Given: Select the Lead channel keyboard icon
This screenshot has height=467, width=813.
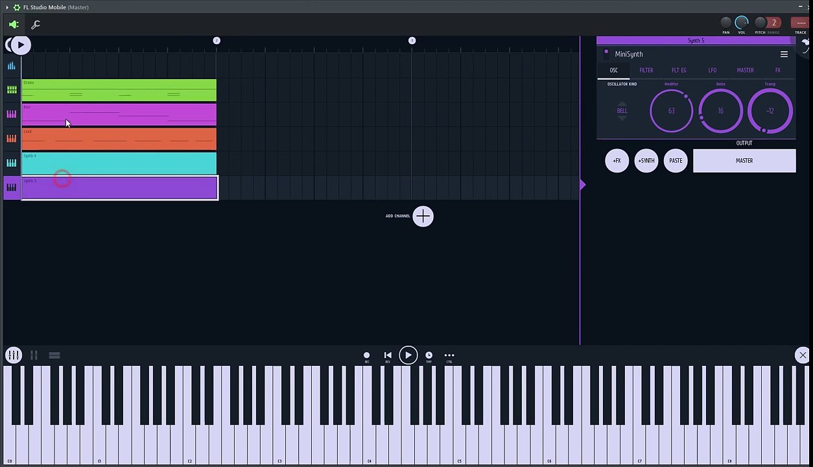Looking at the screenshot, I should [x=12, y=138].
